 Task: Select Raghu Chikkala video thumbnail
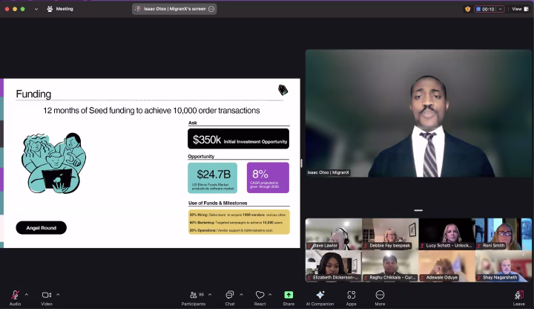click(x=390, y=266)
